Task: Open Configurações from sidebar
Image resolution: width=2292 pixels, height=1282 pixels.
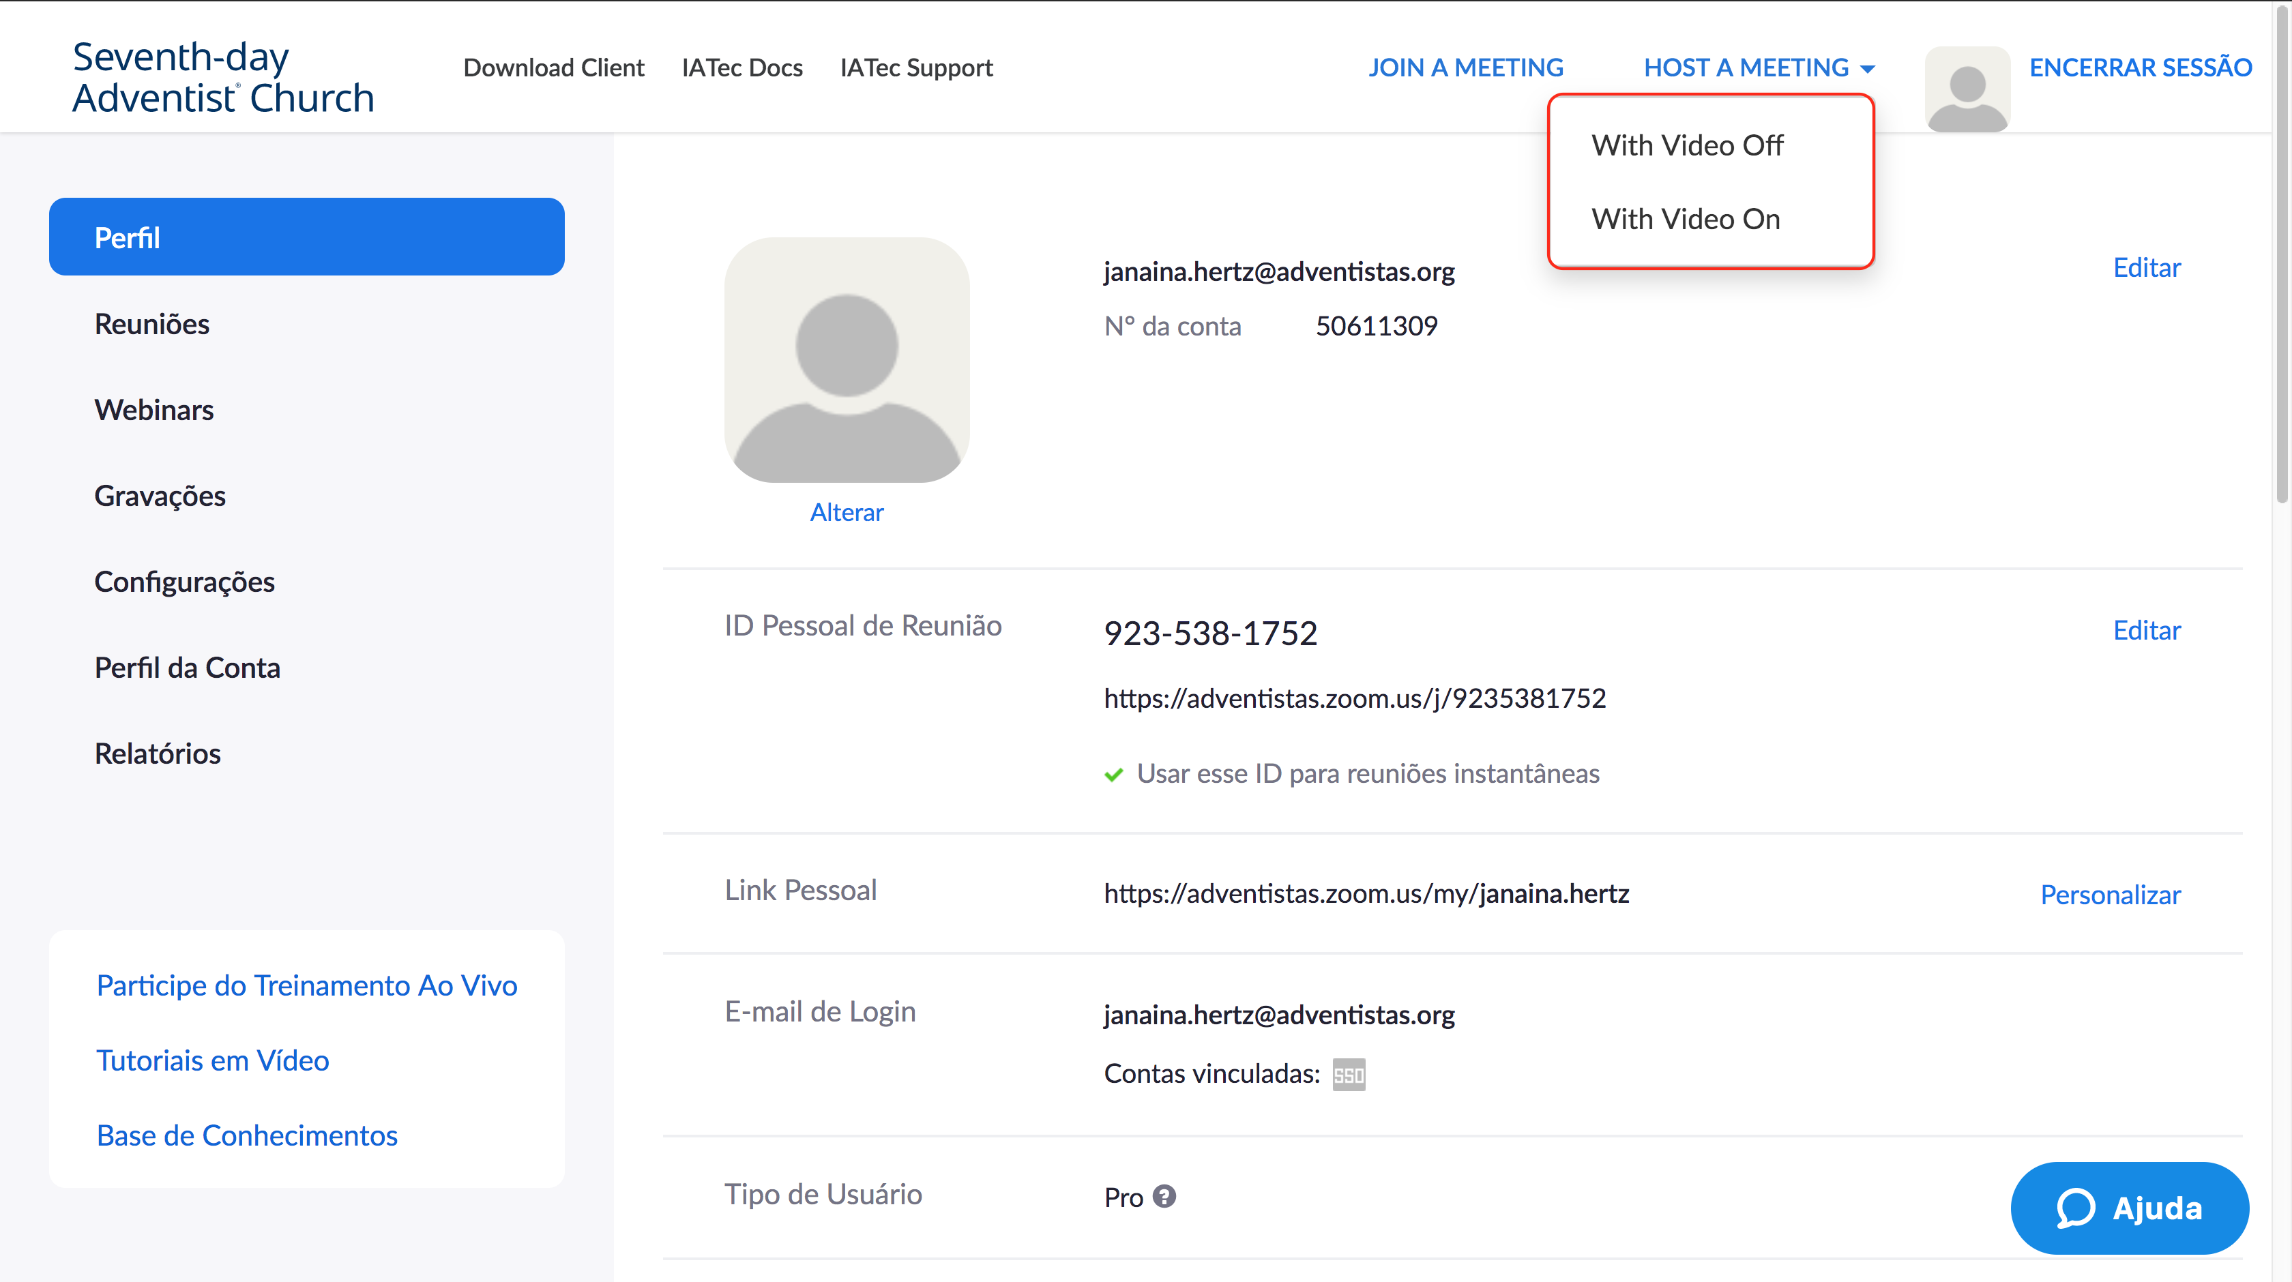Action: [184, 580]
